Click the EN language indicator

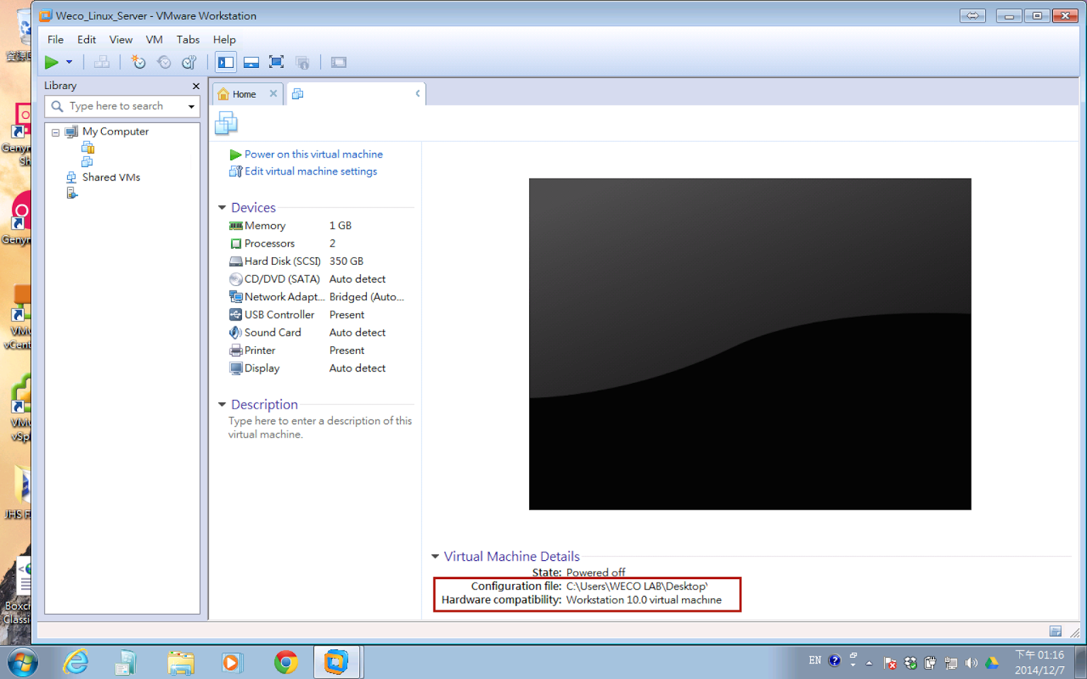(x=815, y=660)
